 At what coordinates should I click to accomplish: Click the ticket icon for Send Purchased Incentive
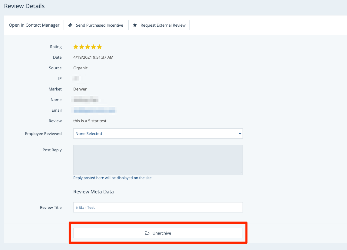click(70, 25)
